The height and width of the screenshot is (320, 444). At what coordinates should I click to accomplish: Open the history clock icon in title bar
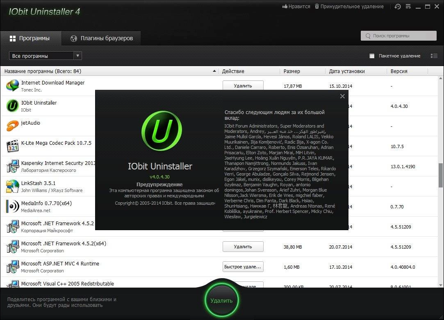398,7
